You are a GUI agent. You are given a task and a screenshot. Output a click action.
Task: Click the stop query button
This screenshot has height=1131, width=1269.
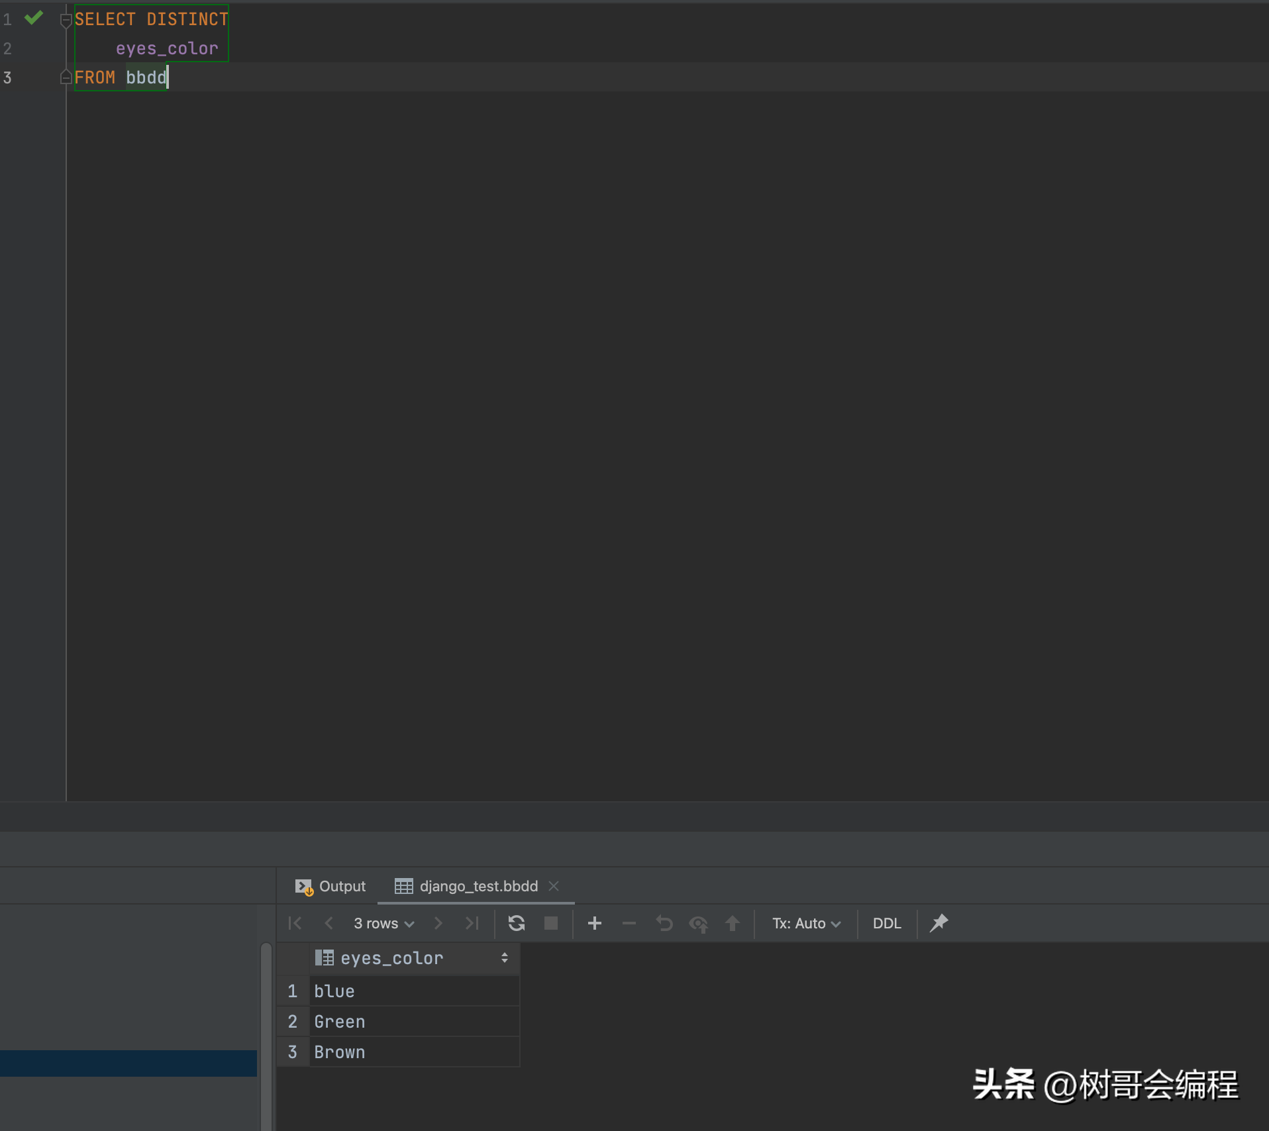coord(551,923)
